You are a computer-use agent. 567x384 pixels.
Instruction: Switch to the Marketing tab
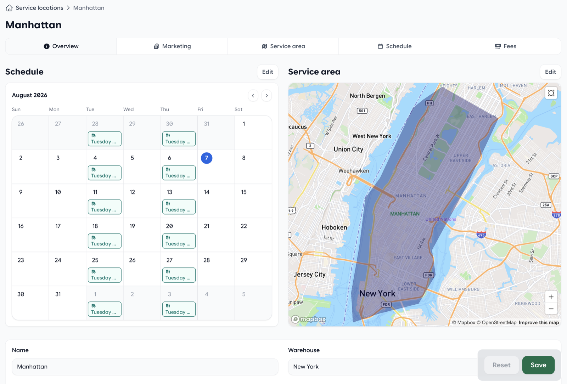click(172, 46)
